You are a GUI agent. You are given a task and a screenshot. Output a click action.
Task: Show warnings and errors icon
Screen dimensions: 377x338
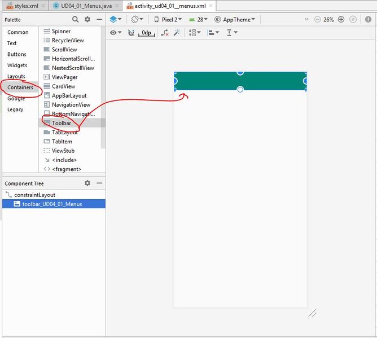tap(368, 19)
